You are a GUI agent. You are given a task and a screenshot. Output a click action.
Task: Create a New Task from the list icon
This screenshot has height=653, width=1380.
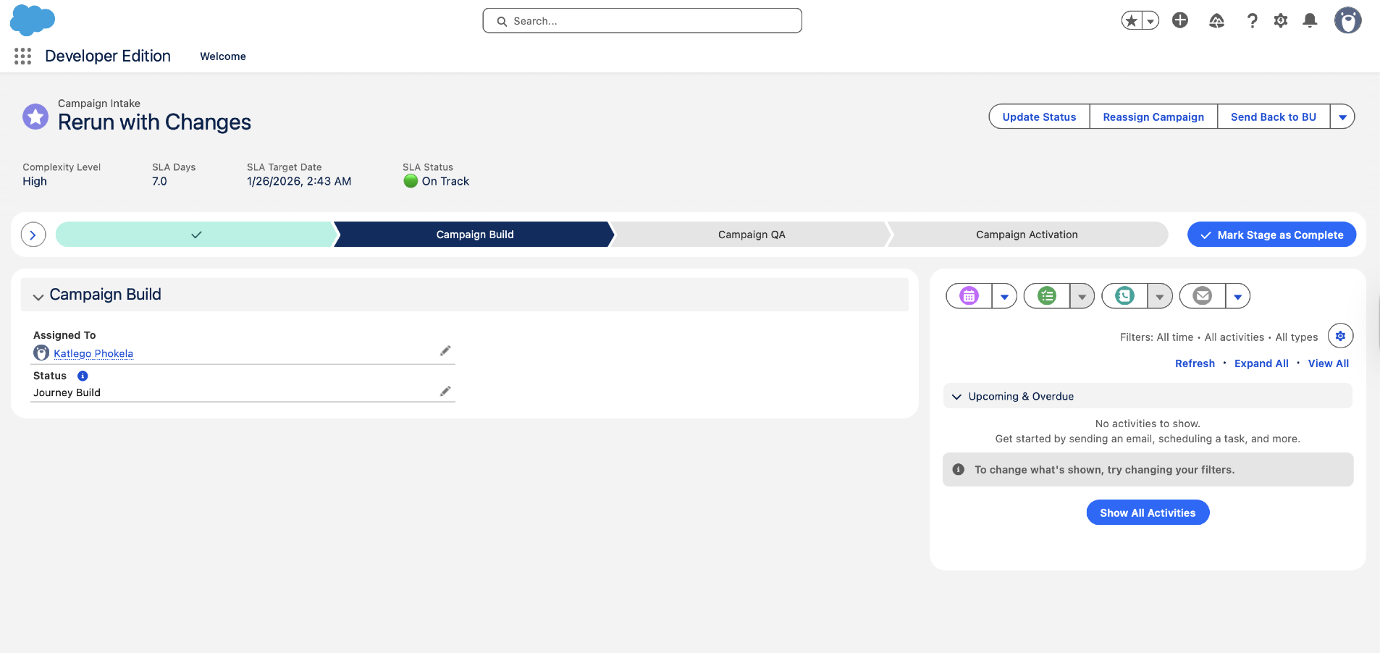pyautogui.click(x=1047, y=295)
